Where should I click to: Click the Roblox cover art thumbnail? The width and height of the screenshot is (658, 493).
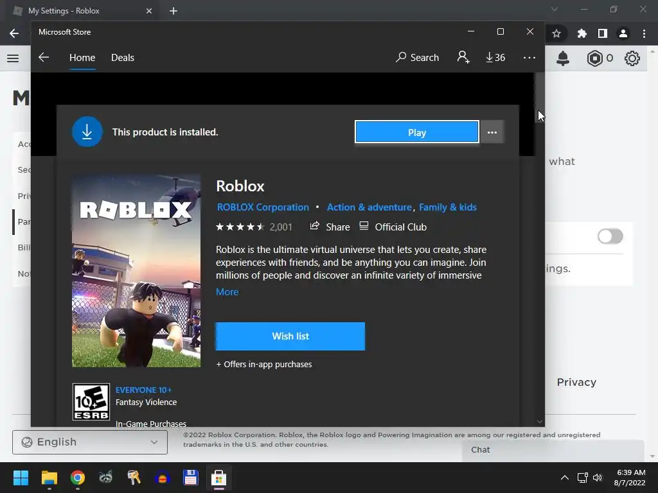136,272
